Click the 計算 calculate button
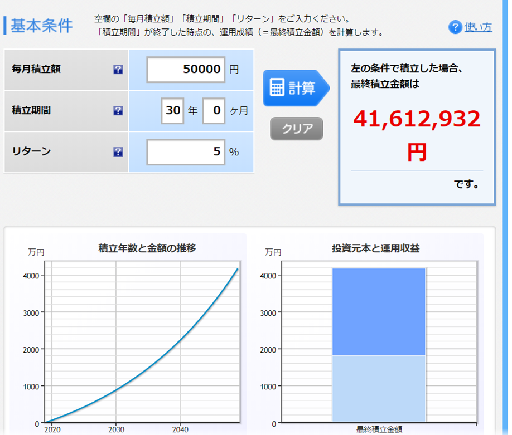The width and height of the screenshot is (512, 435). coord(296,87)
